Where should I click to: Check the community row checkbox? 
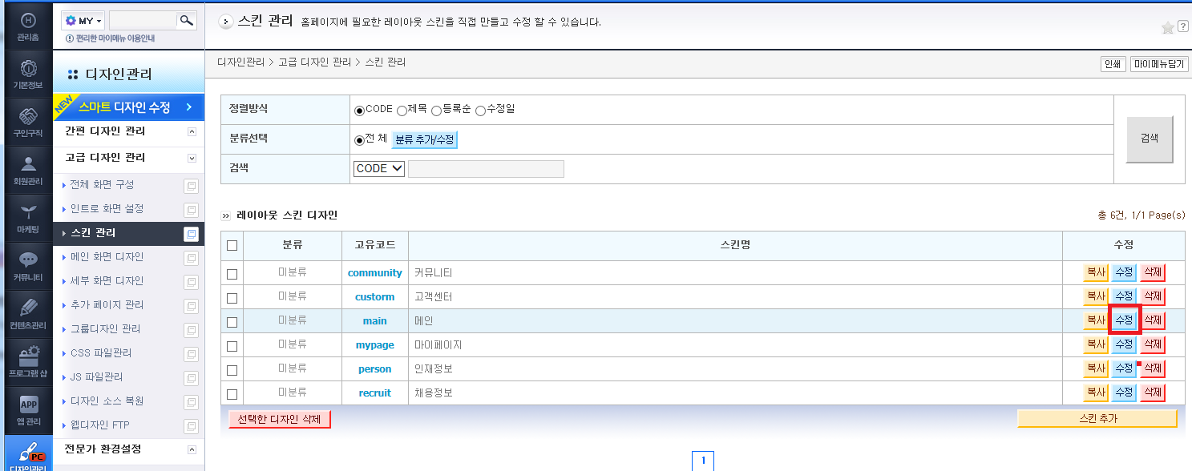[232, 274]
